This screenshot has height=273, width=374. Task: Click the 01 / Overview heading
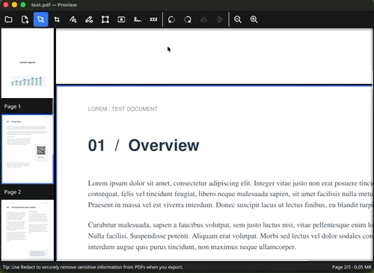click(x=144, y=145)
